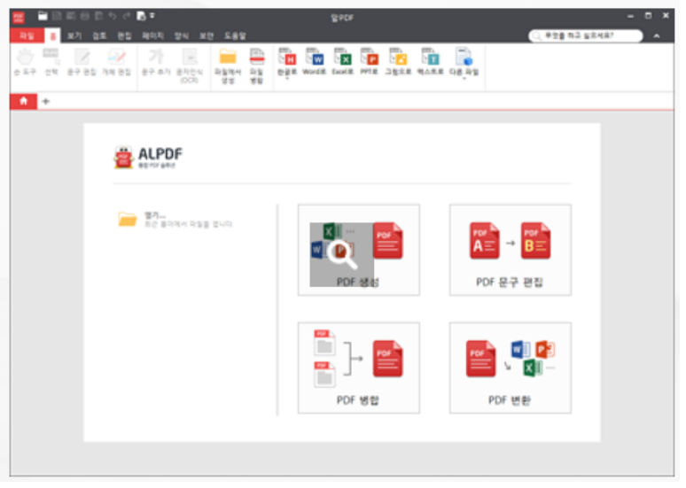Switch to the 홈 home ribbon tab
Image resolution: width=686 pixels, height=488 pixels.
[52, 36]
